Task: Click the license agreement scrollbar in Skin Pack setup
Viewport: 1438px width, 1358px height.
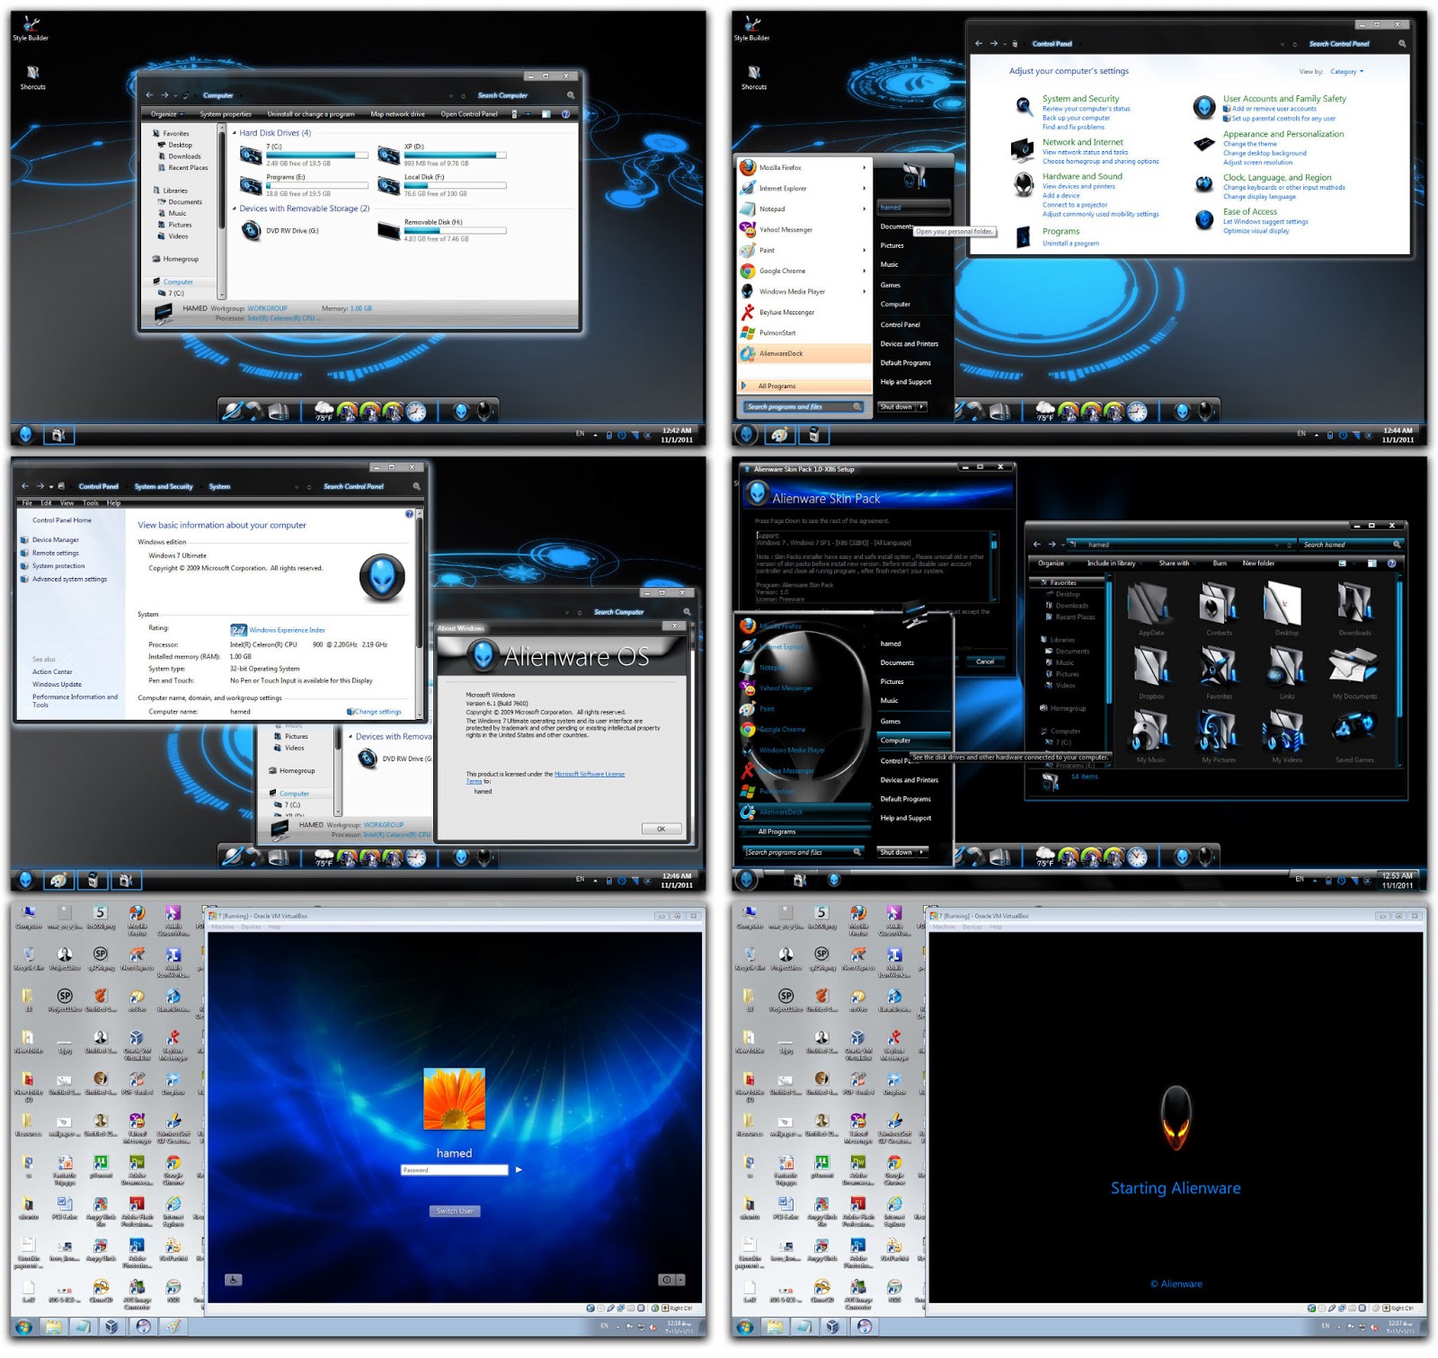Action: 993,566
